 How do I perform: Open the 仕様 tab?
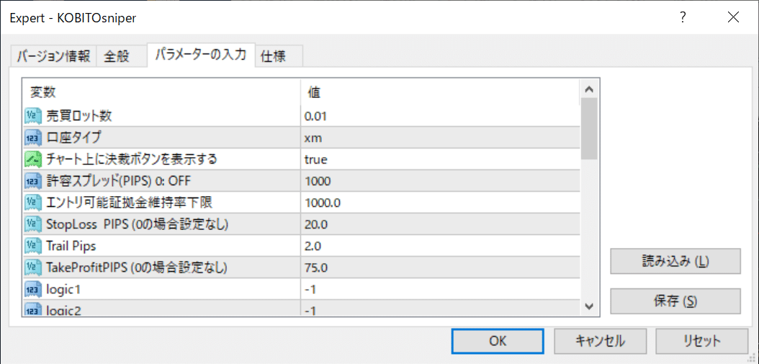(x=274, y=57)
